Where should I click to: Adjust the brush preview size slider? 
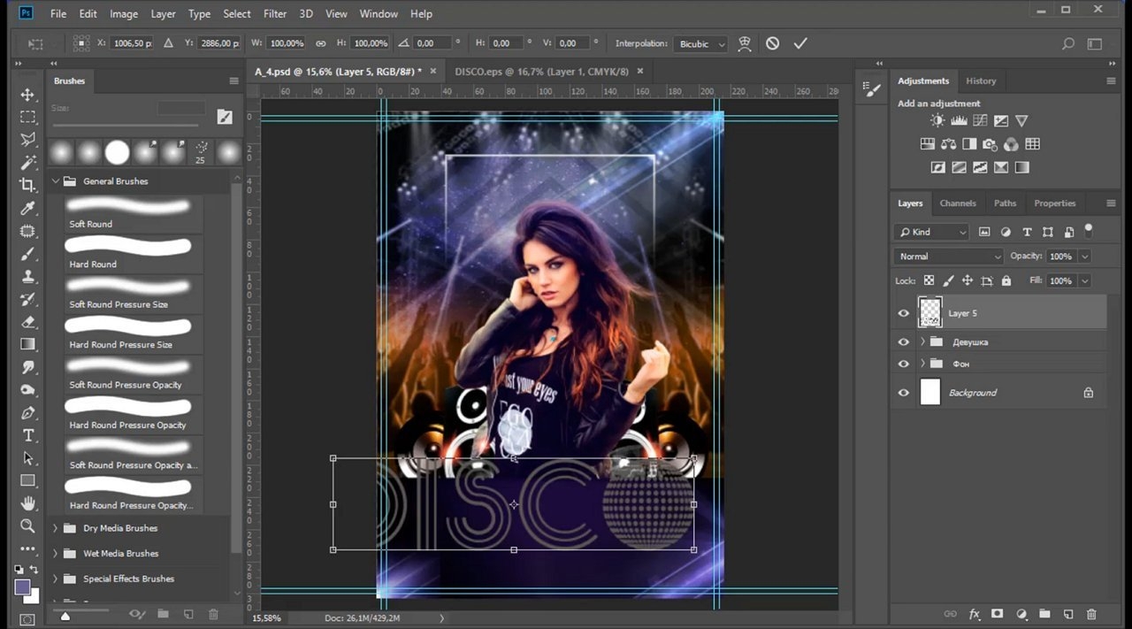[x=65, y=614]
